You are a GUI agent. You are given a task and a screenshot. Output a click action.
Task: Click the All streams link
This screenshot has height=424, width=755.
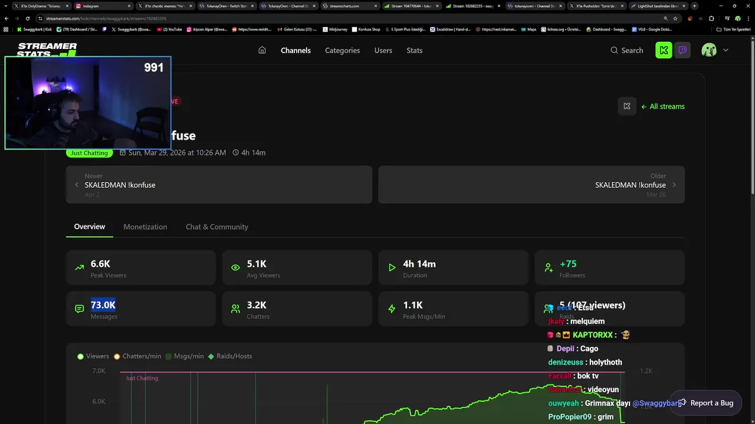point(663,107)
